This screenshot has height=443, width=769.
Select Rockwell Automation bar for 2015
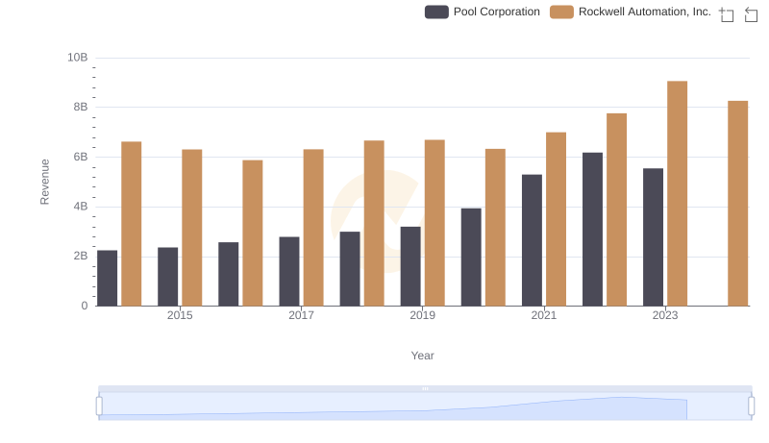[x=191, y=228]
